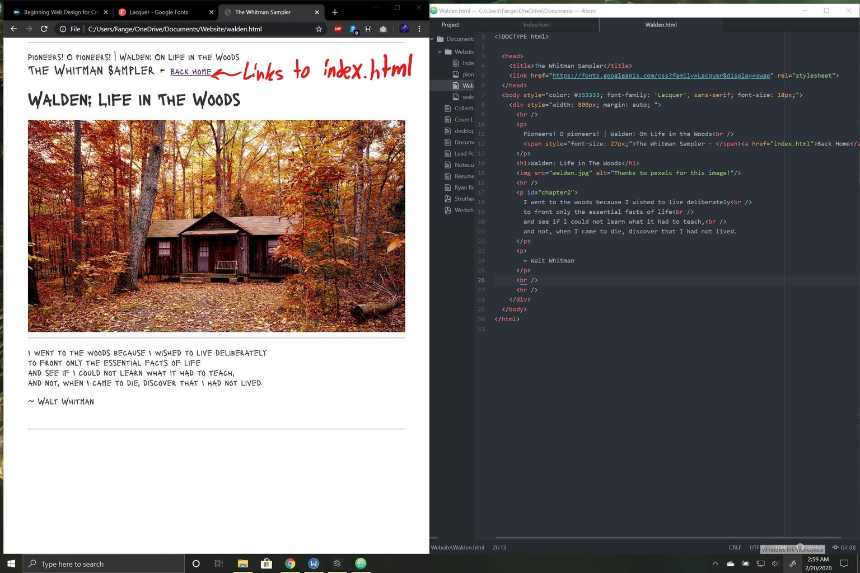Viewport: 860px width, 573px height.
Task: Click Atom's horizontal editor scrollbar
Action: coord(669,538)
